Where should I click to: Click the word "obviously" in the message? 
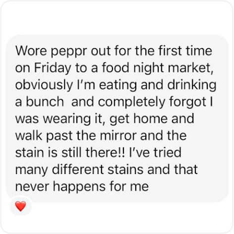(x=44, y=85)
